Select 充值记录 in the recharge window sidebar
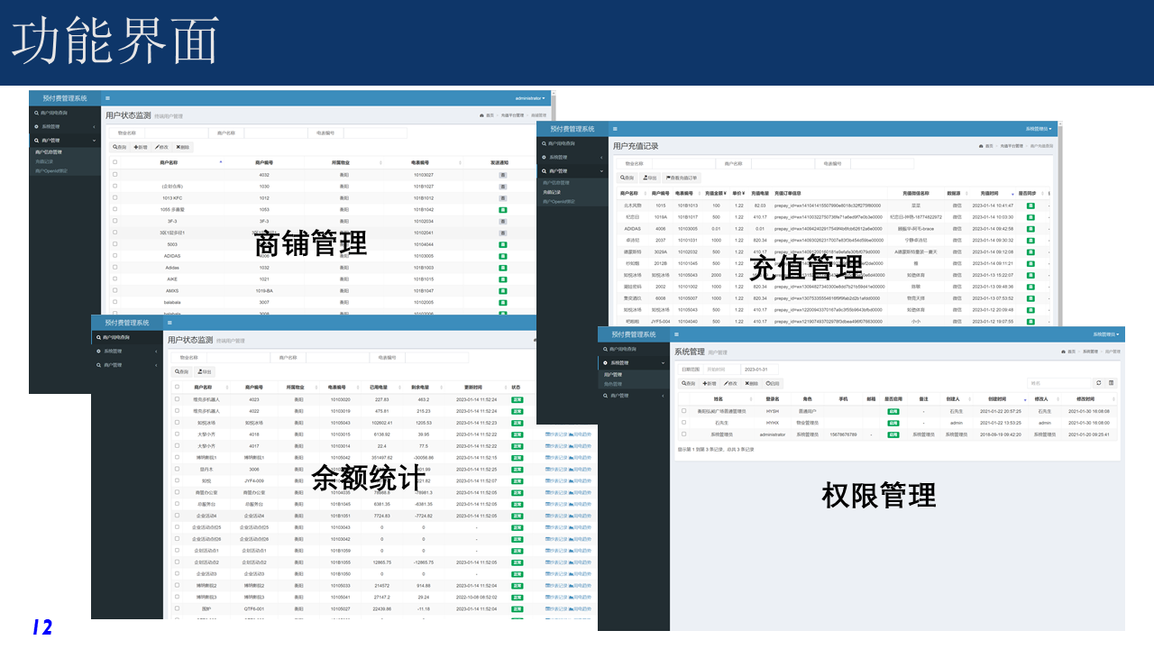Screen dimensions: 1154x649 click(x=552, y=192)
